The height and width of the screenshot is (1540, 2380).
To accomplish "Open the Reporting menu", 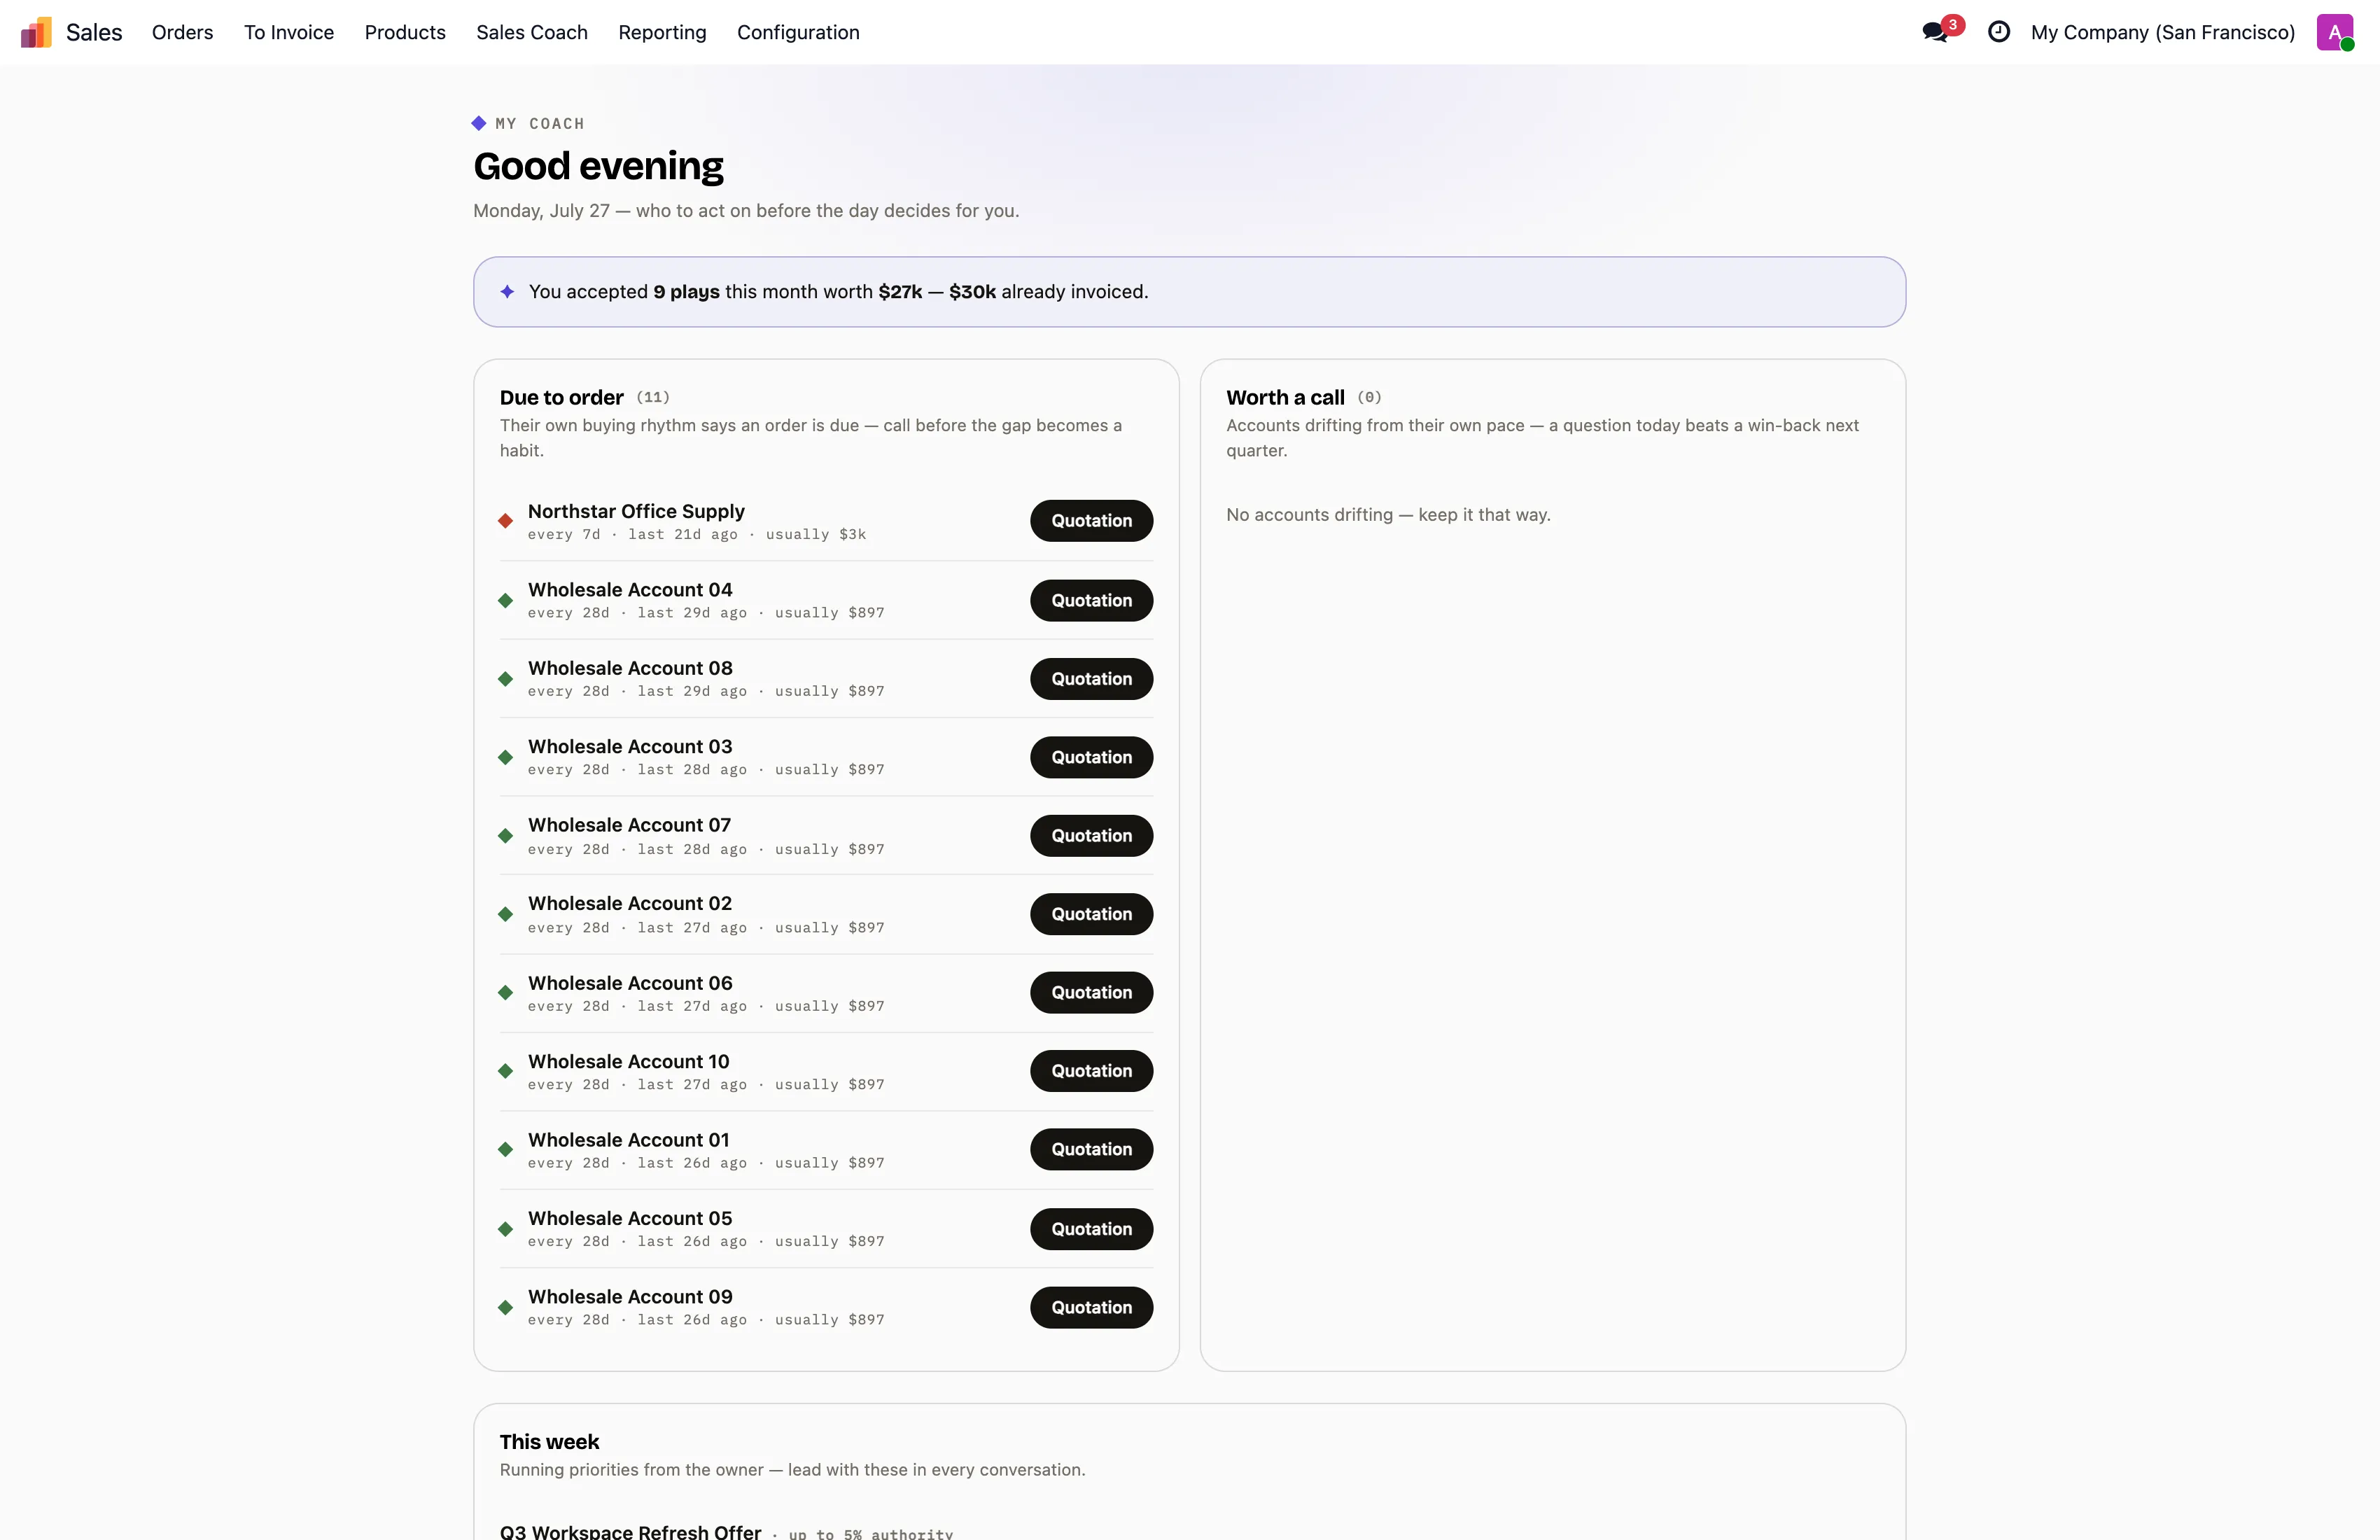I will pyautogui.click(x=662, y=32).
